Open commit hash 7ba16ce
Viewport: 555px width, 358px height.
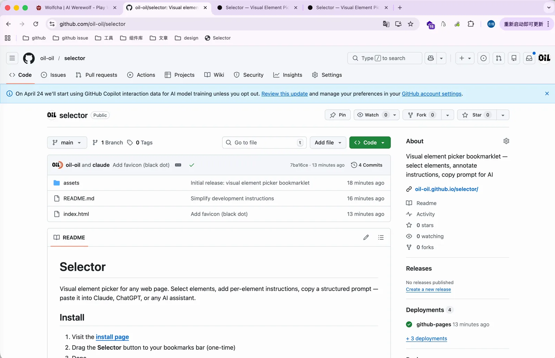[299, 165]
